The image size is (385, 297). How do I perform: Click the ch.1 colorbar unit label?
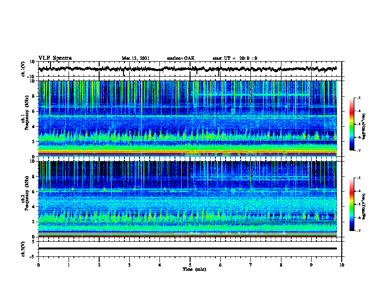point(364,127)
